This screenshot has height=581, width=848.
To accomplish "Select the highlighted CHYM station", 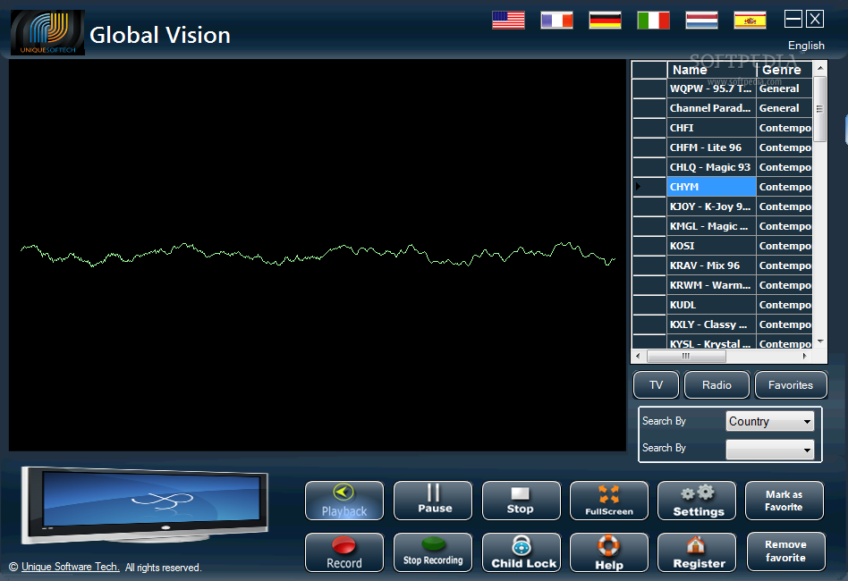I will coord(711,187).
